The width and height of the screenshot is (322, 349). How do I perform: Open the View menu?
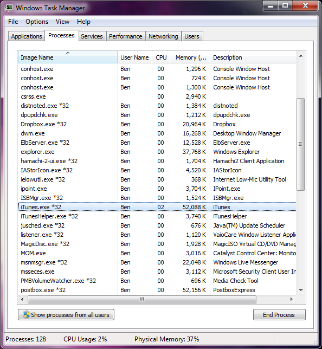pos(62,22)
